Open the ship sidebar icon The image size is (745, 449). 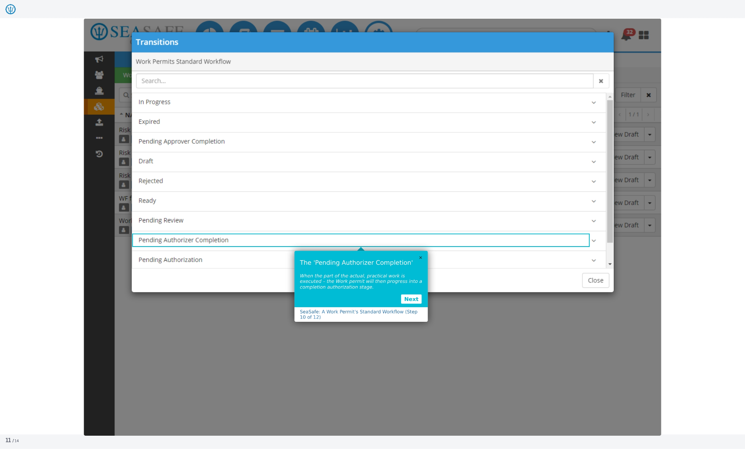click(x=99, y=91)
